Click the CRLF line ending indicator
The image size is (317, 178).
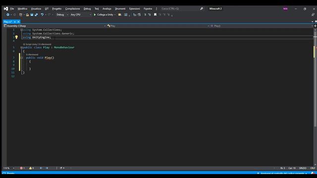click(x=313, y=168)
